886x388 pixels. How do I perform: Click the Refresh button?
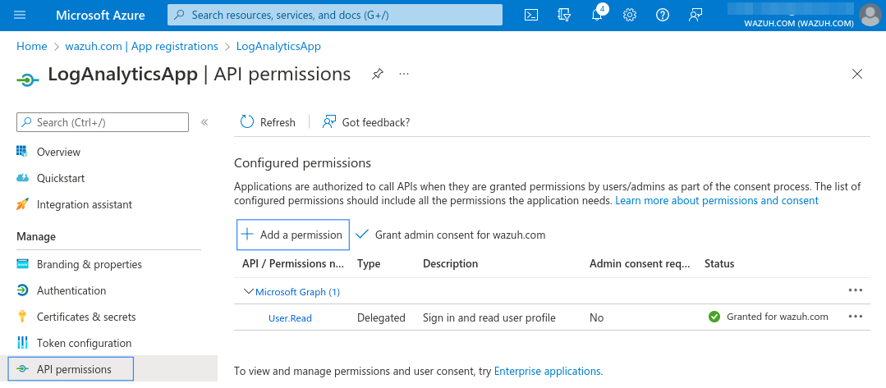(268, 122)
